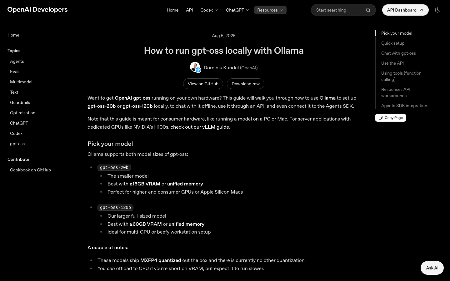Open the Guardrails topic

(20, 102)
